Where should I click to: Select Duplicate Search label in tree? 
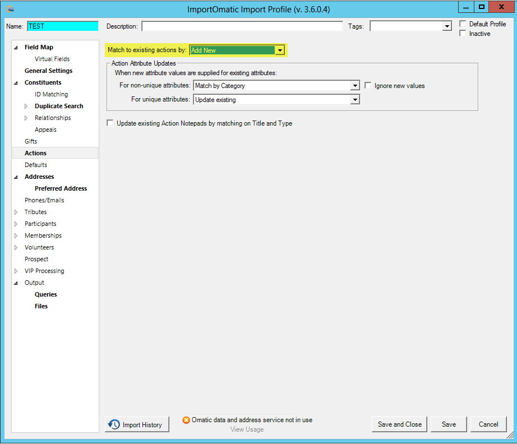[x=59, y=106]
